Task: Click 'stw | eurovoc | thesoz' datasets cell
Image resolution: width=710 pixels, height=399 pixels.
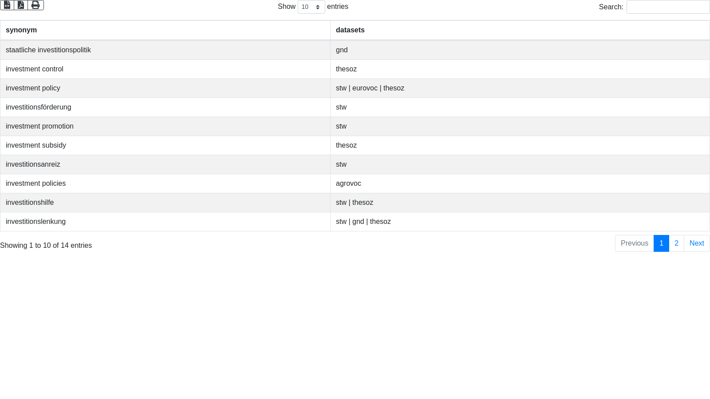Action: tap(370, 88)
